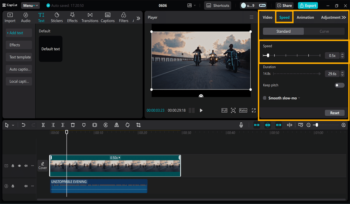Click the Split clip tool
Viewport: 350px width, 204px height.
point(43,125)
